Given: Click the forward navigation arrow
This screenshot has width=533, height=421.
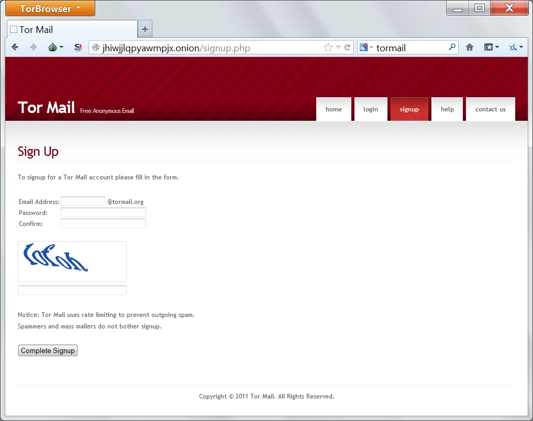Looking at the screenshot, I should 34,47.
